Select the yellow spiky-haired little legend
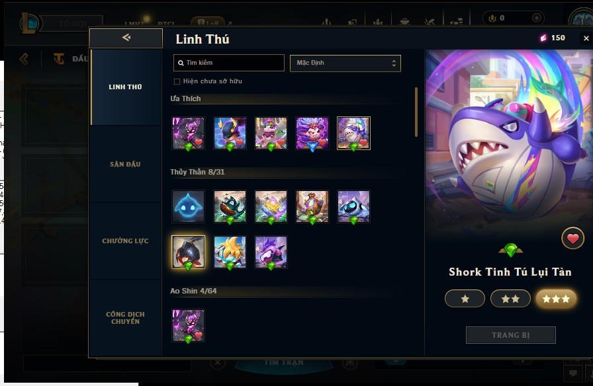 coord(230,252)
